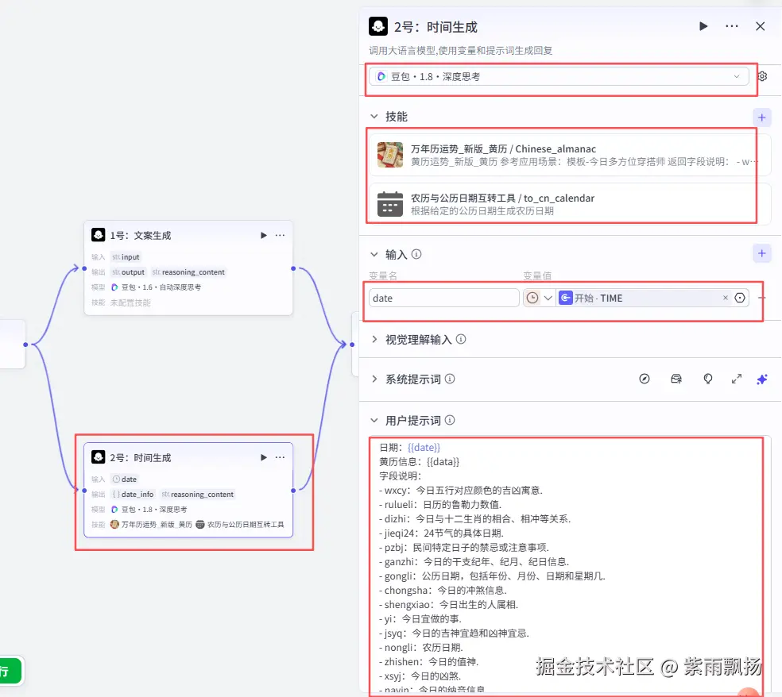Click the date input tag in node 2号
Screen dimensions: 782x697
[x=125, y=479]
